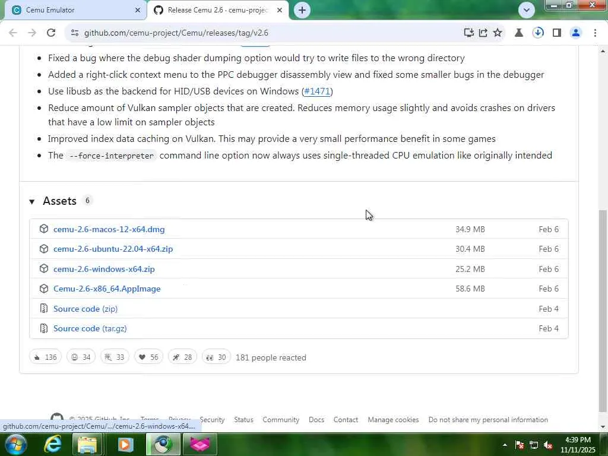Viewport: 608px width, 456px height.
Task: Open the Security footer link
Action: pyautogui.click(x=212, y=420)
